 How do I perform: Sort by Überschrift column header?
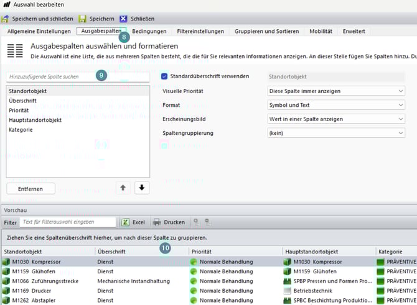click(142, 252)
